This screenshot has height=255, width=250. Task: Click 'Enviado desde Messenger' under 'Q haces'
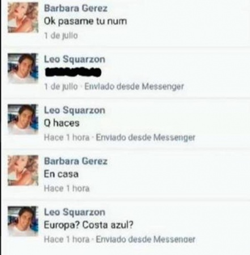pyautogui.click(x=146, y=137)
